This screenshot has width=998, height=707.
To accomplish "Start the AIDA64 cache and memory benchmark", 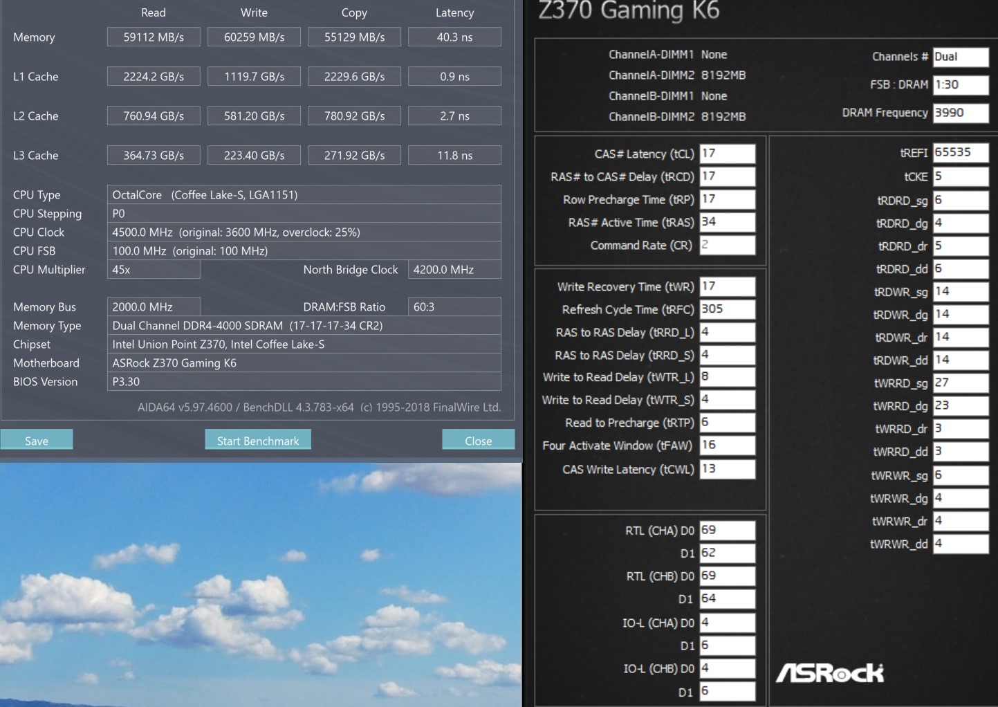I will [258, 440].
